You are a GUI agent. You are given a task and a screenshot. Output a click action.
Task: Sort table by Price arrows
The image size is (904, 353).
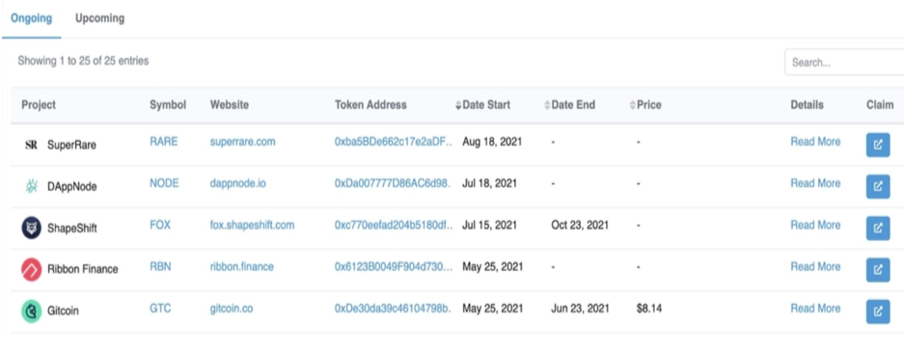(633, 105)
